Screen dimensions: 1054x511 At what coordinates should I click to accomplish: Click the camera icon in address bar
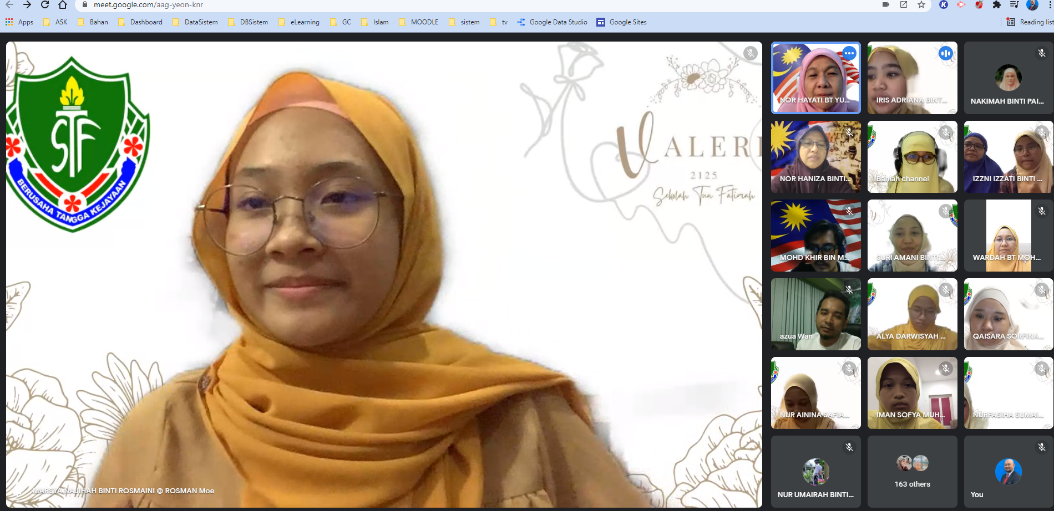886,5
